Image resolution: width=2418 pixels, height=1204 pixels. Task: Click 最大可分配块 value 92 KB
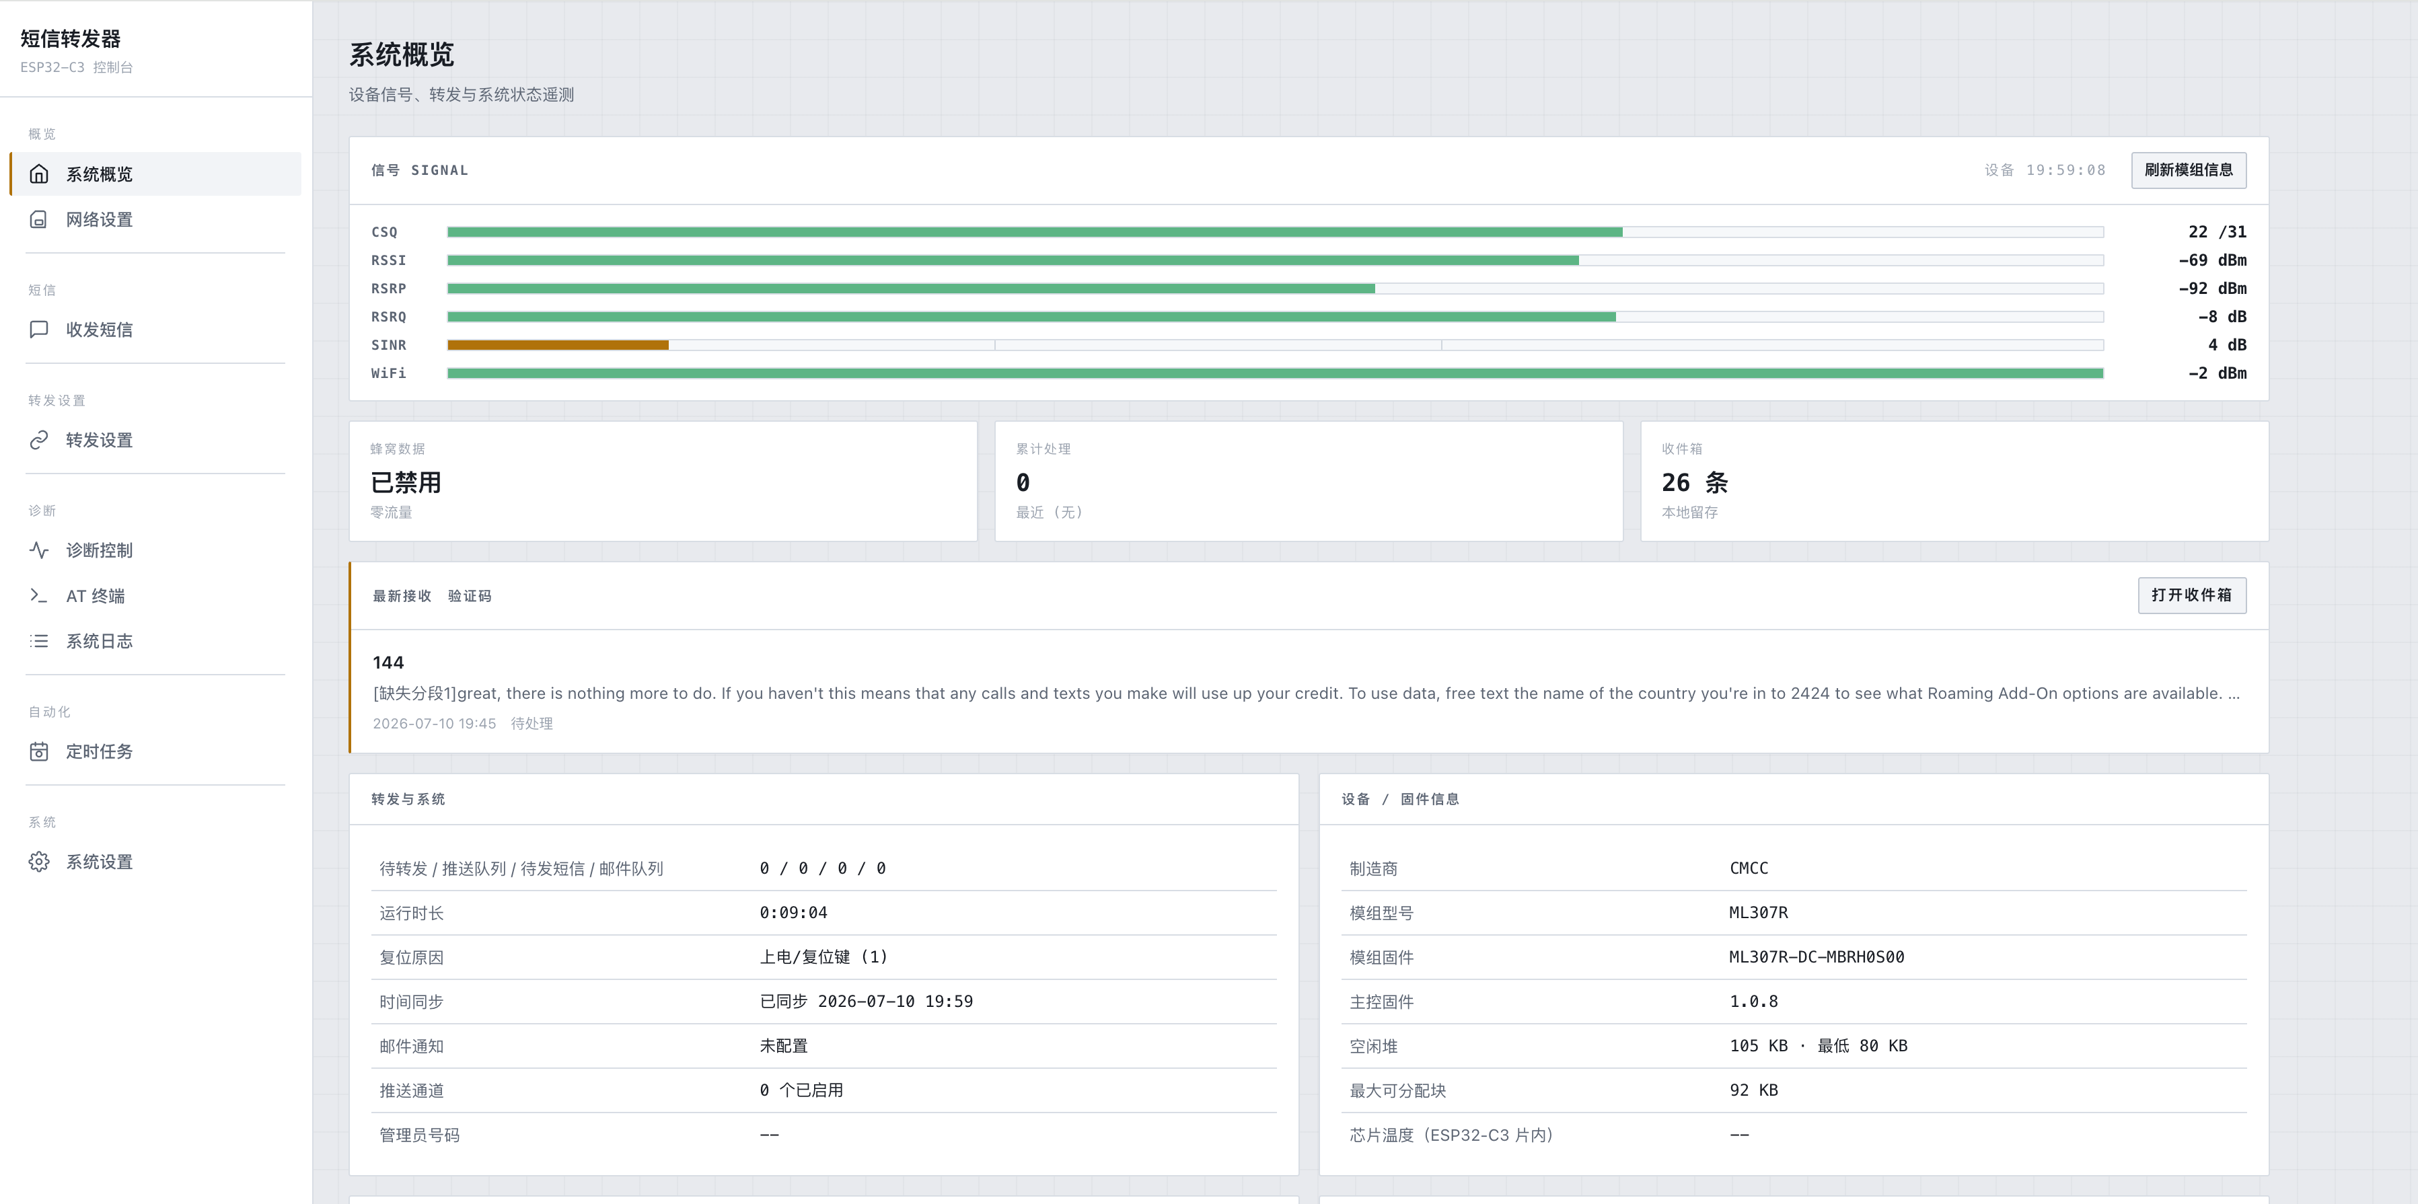point(1753,1090)
